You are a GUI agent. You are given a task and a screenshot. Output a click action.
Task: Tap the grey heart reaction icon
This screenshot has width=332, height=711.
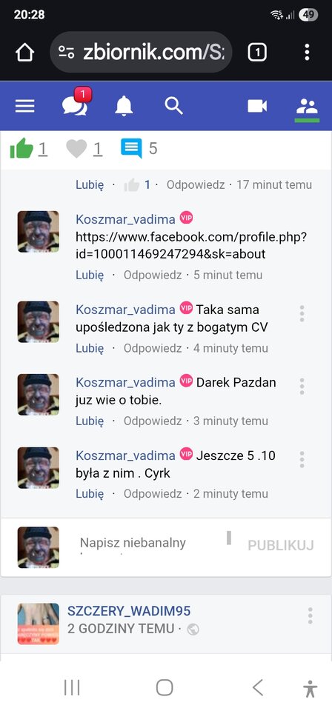point(76,148)
